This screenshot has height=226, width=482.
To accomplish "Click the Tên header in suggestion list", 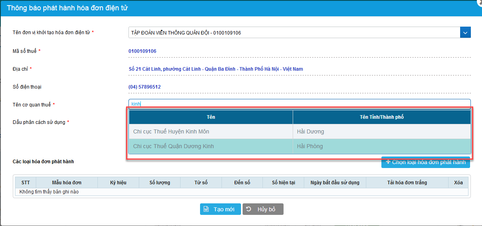I will 211,117.
